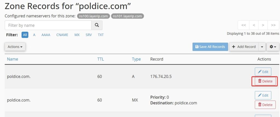Filter records by CNAME type
Image resolution: width=280 pixels, height=117 pixels.
[x=62, y=35]
